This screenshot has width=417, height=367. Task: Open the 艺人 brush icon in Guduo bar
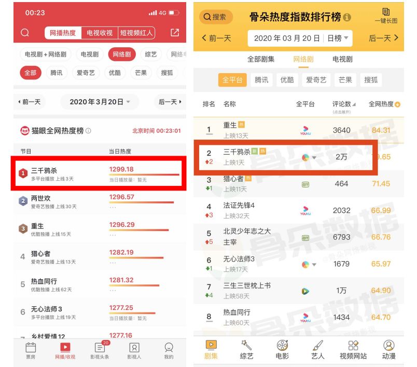[318, 345]
